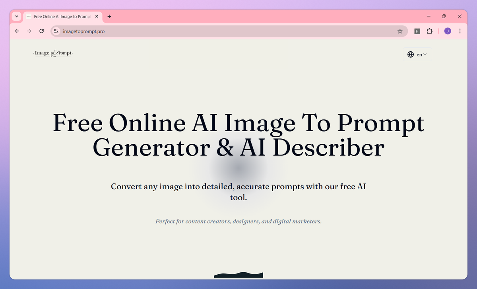Click the Image to Prompt Pro logo
Screen dimensions: 477x289
pyautogui.click(x=52, y=53)
